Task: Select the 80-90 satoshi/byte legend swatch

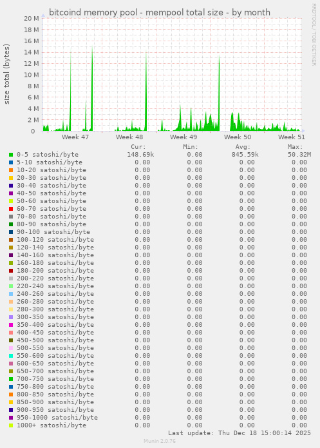Action: tap(11, 224)
